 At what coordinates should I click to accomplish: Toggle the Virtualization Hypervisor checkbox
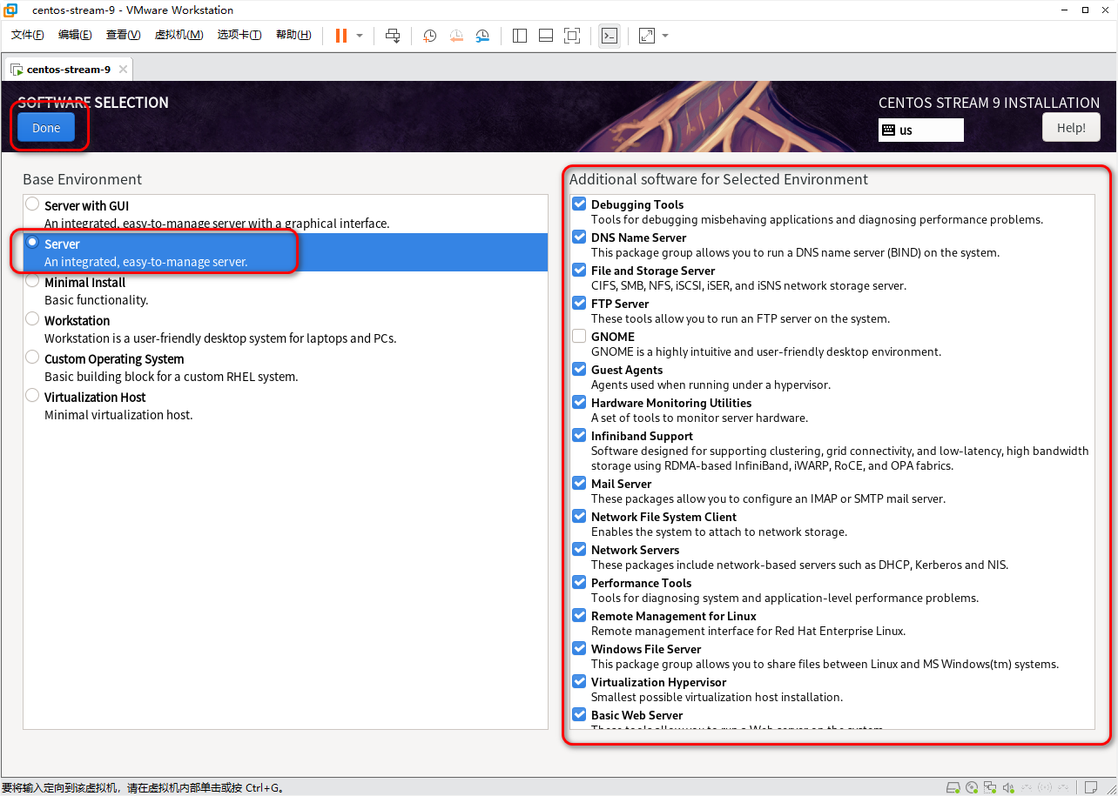[x=579, y=681]
